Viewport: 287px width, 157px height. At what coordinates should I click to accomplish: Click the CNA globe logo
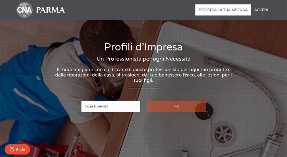click(24, 10)
